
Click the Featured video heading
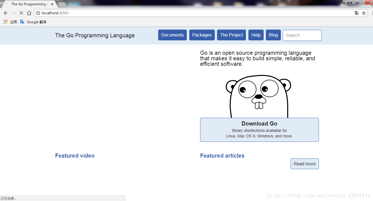pyautogui.click(x=75, y=156)
